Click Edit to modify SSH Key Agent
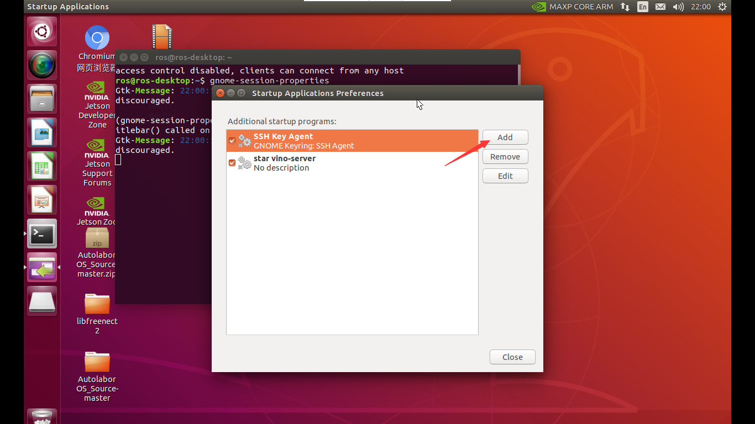Viewport: 755px width, 424px height. (505, 176)
